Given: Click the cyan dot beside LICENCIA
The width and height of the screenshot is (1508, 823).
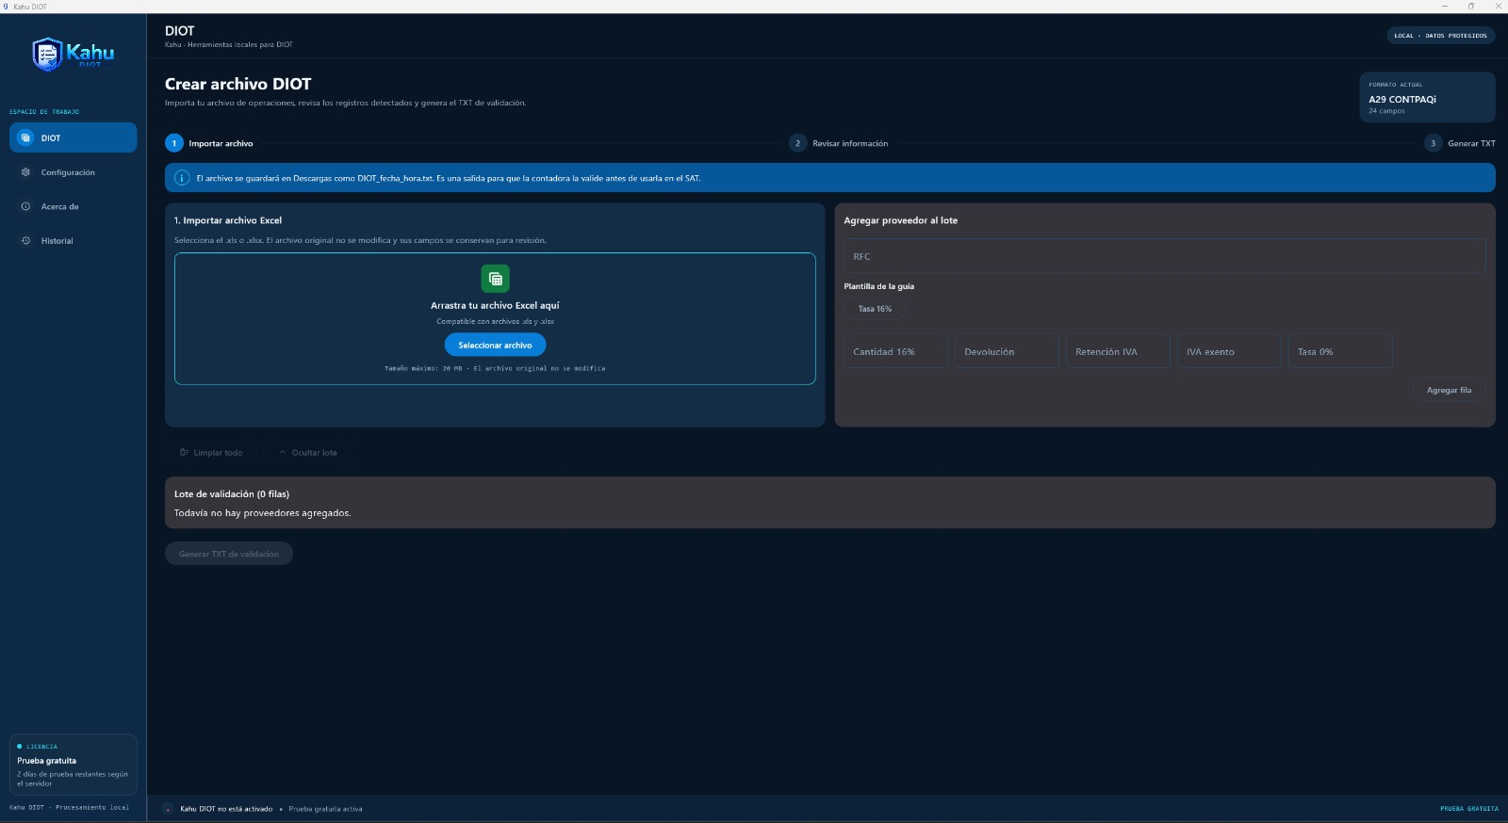Looking at the screenshot, I should tap(19, 747).
